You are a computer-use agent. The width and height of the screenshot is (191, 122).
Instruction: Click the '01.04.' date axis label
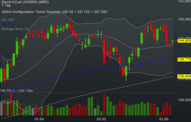40,119
